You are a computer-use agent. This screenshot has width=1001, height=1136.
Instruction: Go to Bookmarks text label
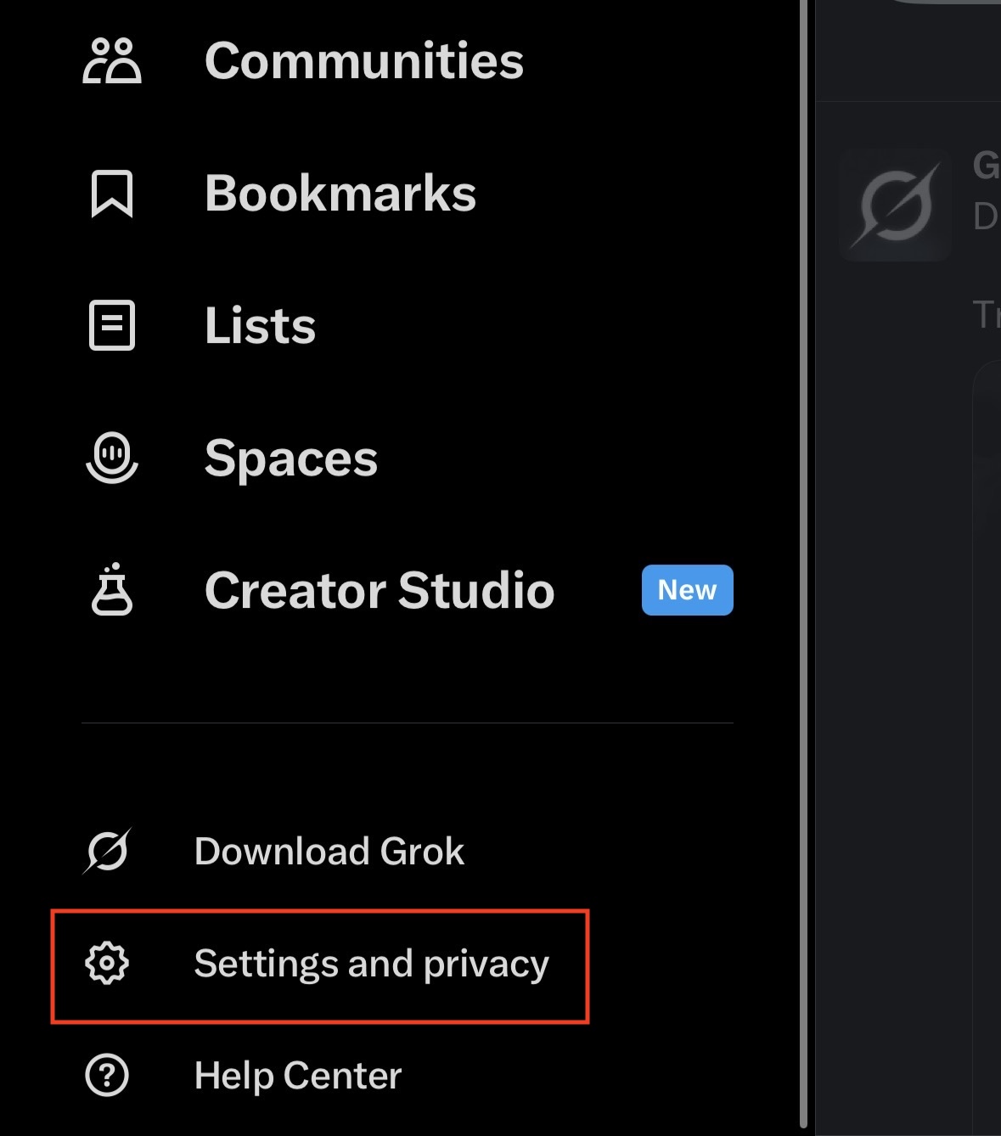coord(340,194)
